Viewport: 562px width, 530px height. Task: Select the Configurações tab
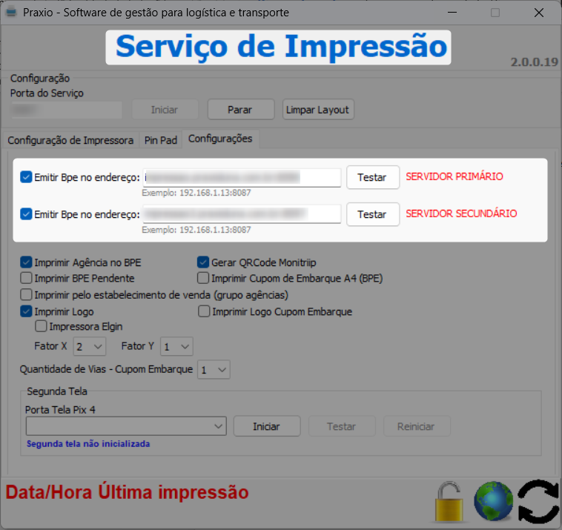[x=220, y=139]
